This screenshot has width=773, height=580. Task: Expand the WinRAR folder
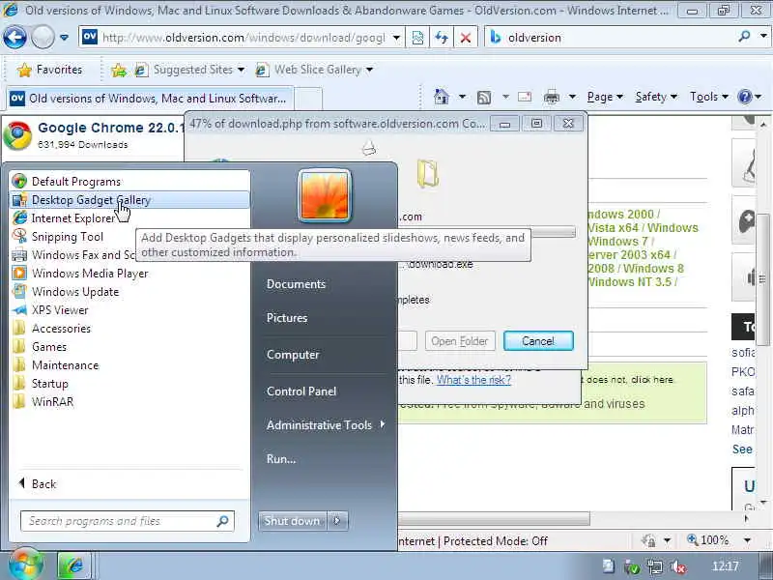pyautogui.click(x=129, y=402)
